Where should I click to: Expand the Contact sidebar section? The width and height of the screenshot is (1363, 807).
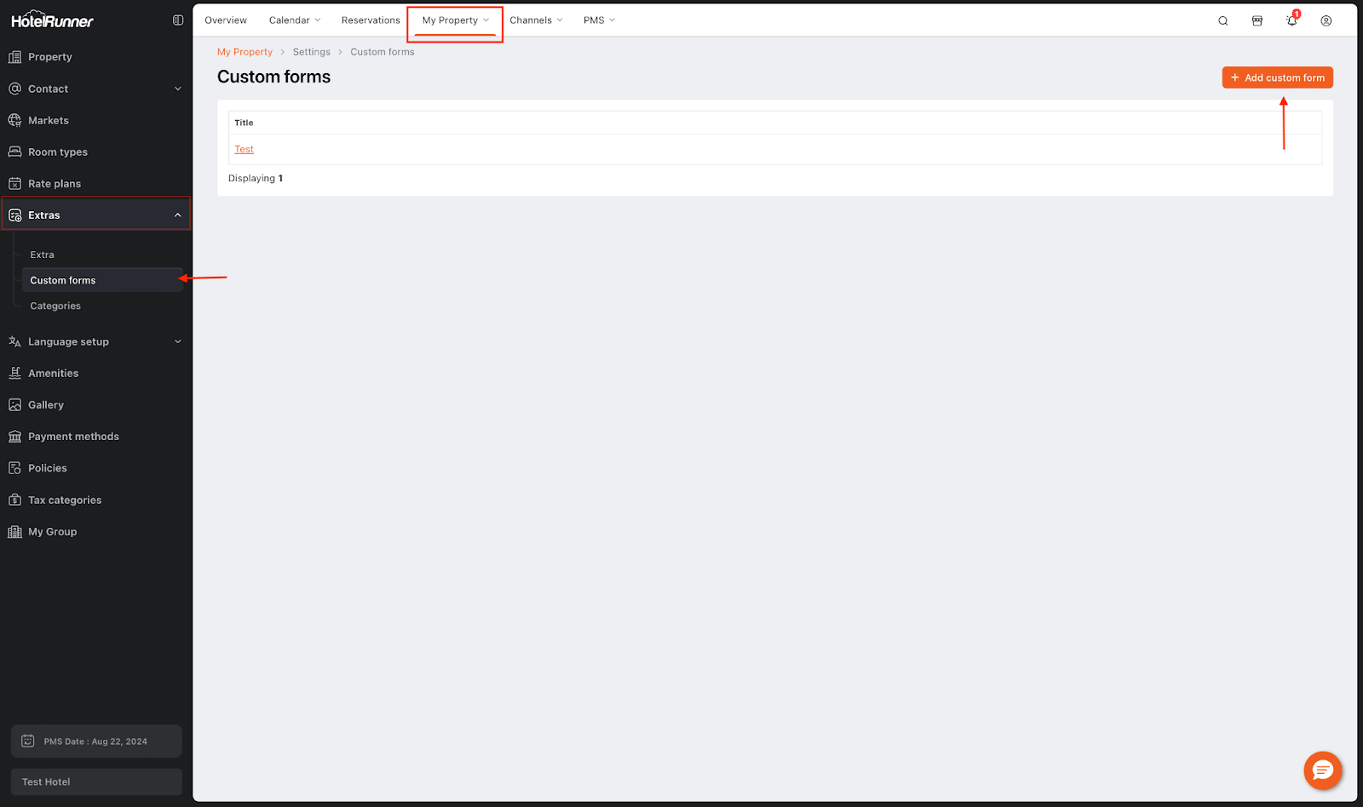177,89
